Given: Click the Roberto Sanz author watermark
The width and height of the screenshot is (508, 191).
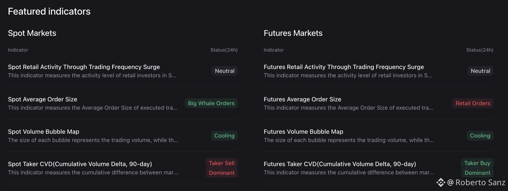Looking at the screenshot, I should tap(476, 183).
